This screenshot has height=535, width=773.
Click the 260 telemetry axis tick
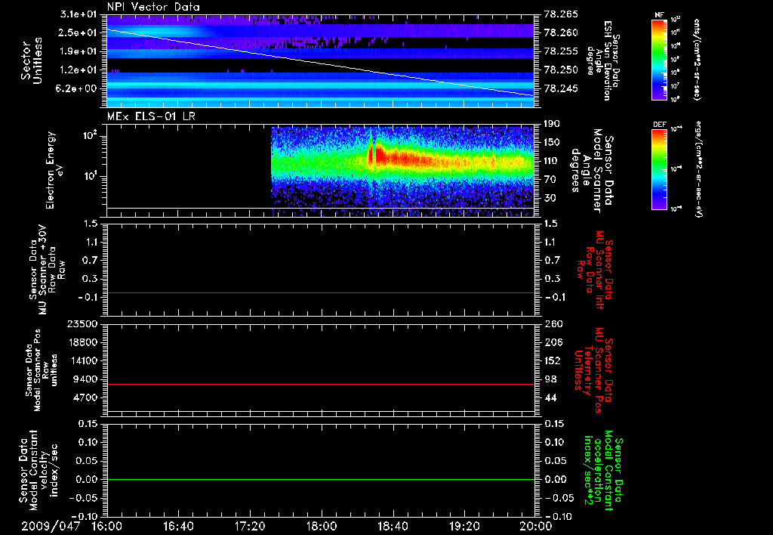[553, 324]
